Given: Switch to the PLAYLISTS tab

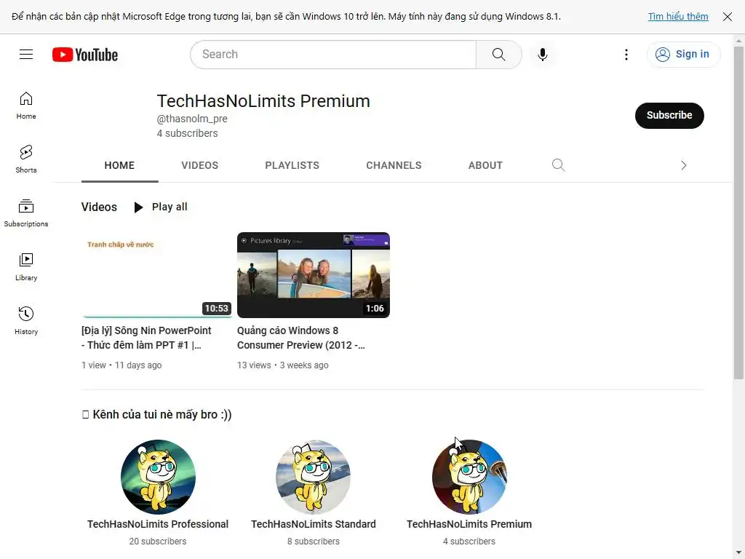Looking at the screenshot, I should (x=292, y=165).
